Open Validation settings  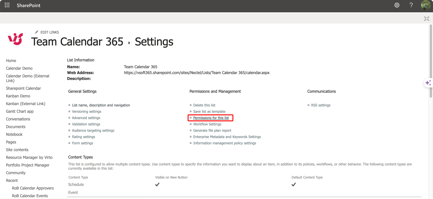point(86,124)
